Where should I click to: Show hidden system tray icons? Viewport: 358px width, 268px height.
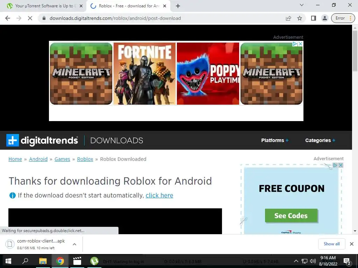(296, 261)
